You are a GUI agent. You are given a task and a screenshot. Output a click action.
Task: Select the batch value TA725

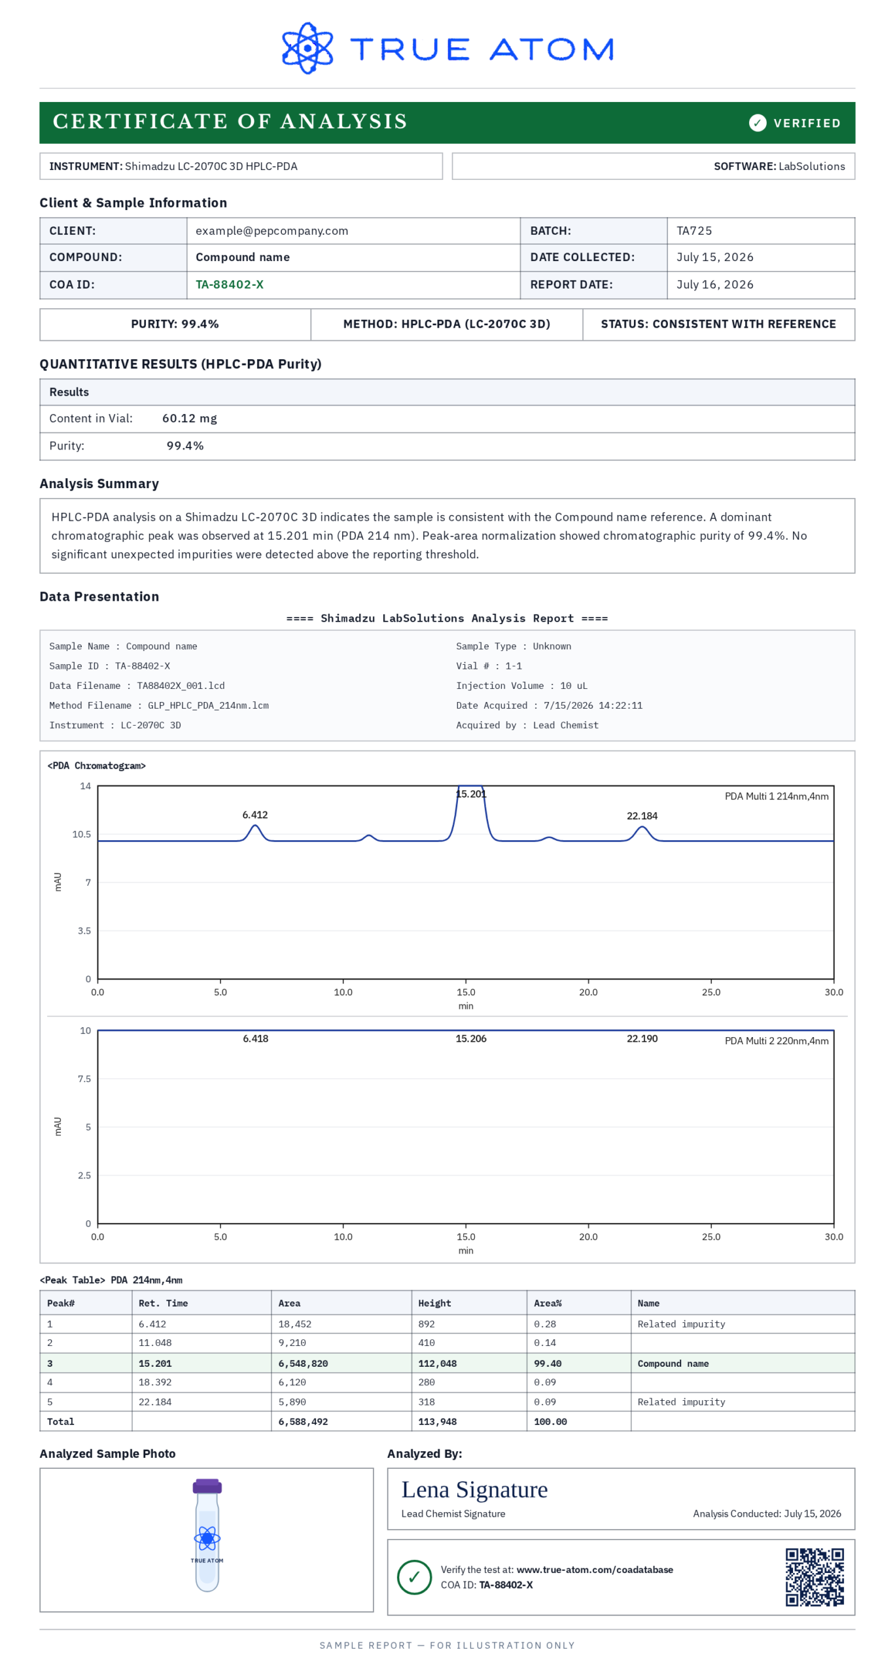693,231
